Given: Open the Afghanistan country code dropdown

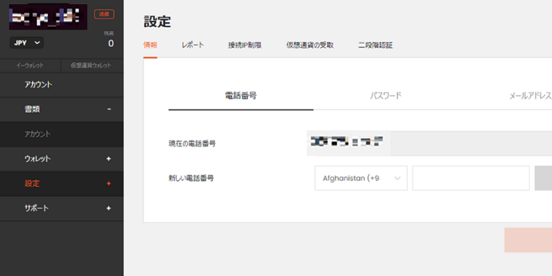Looking at the screenshot, I should pyautogui.click(x=361, y=178).
